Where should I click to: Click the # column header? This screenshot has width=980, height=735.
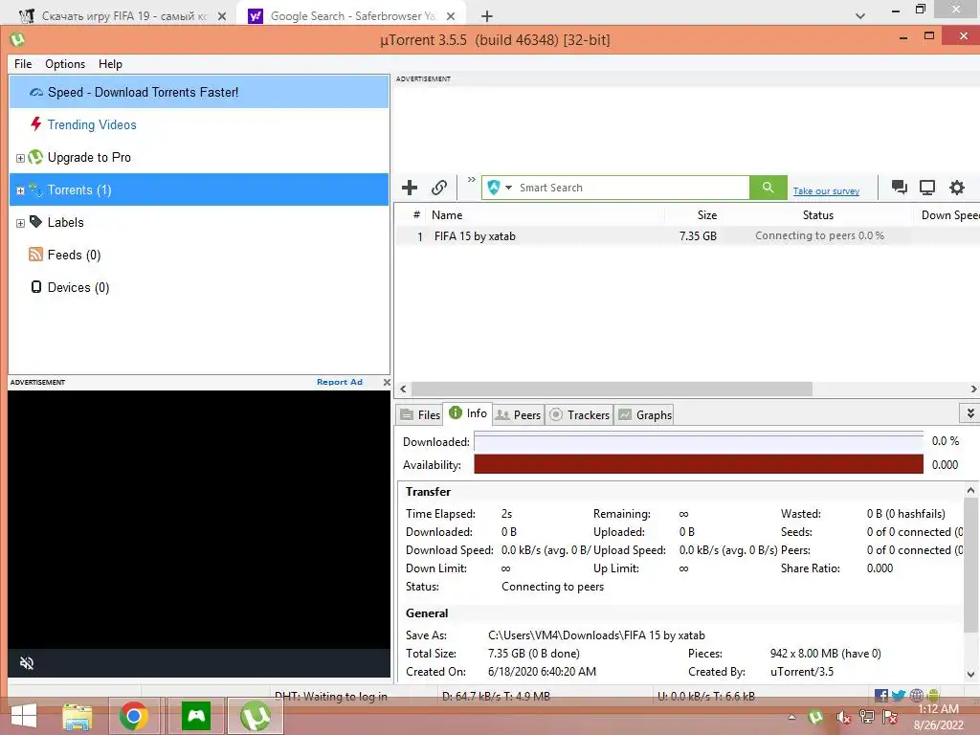[x=416, y=215]
